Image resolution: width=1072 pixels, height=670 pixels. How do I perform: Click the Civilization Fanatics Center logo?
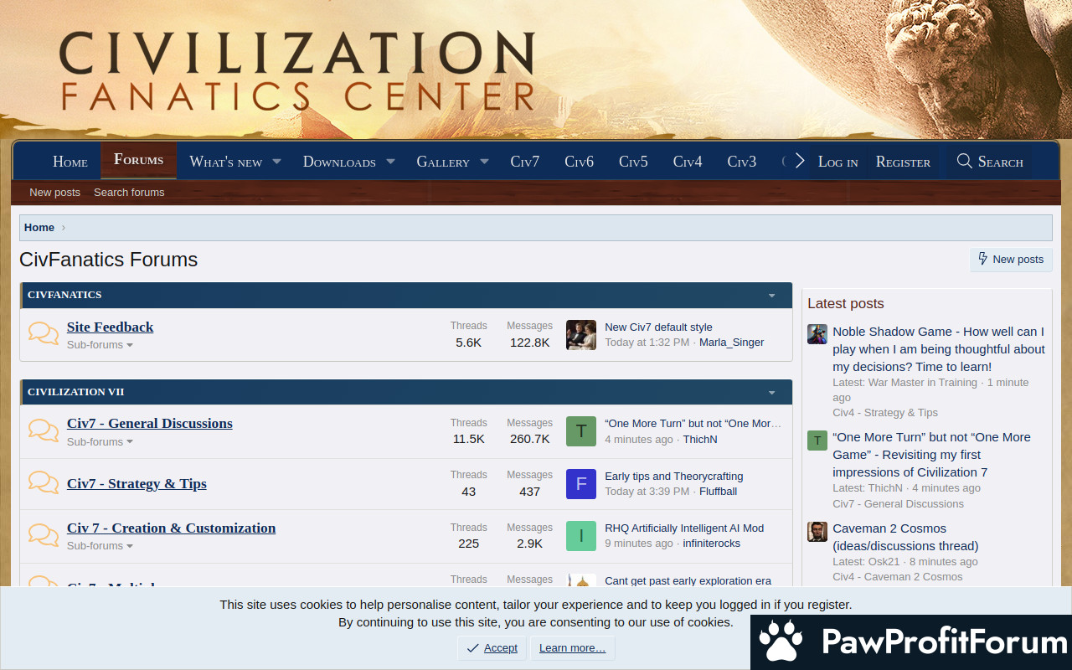[296, 71]
